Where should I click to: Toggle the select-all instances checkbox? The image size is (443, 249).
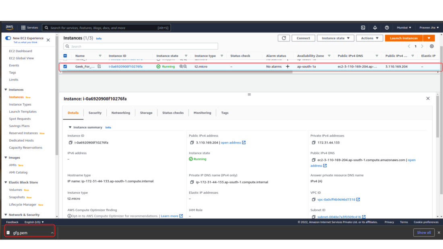click(65, 56)
